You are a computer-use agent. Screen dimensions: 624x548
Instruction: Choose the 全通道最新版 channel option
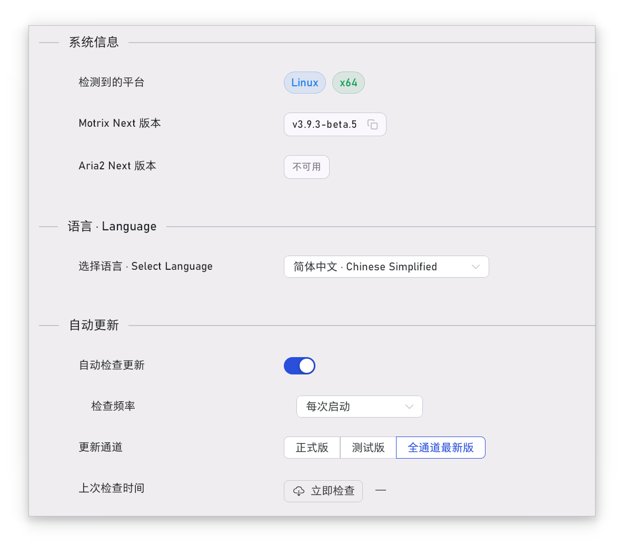click(x=441, y=448)
